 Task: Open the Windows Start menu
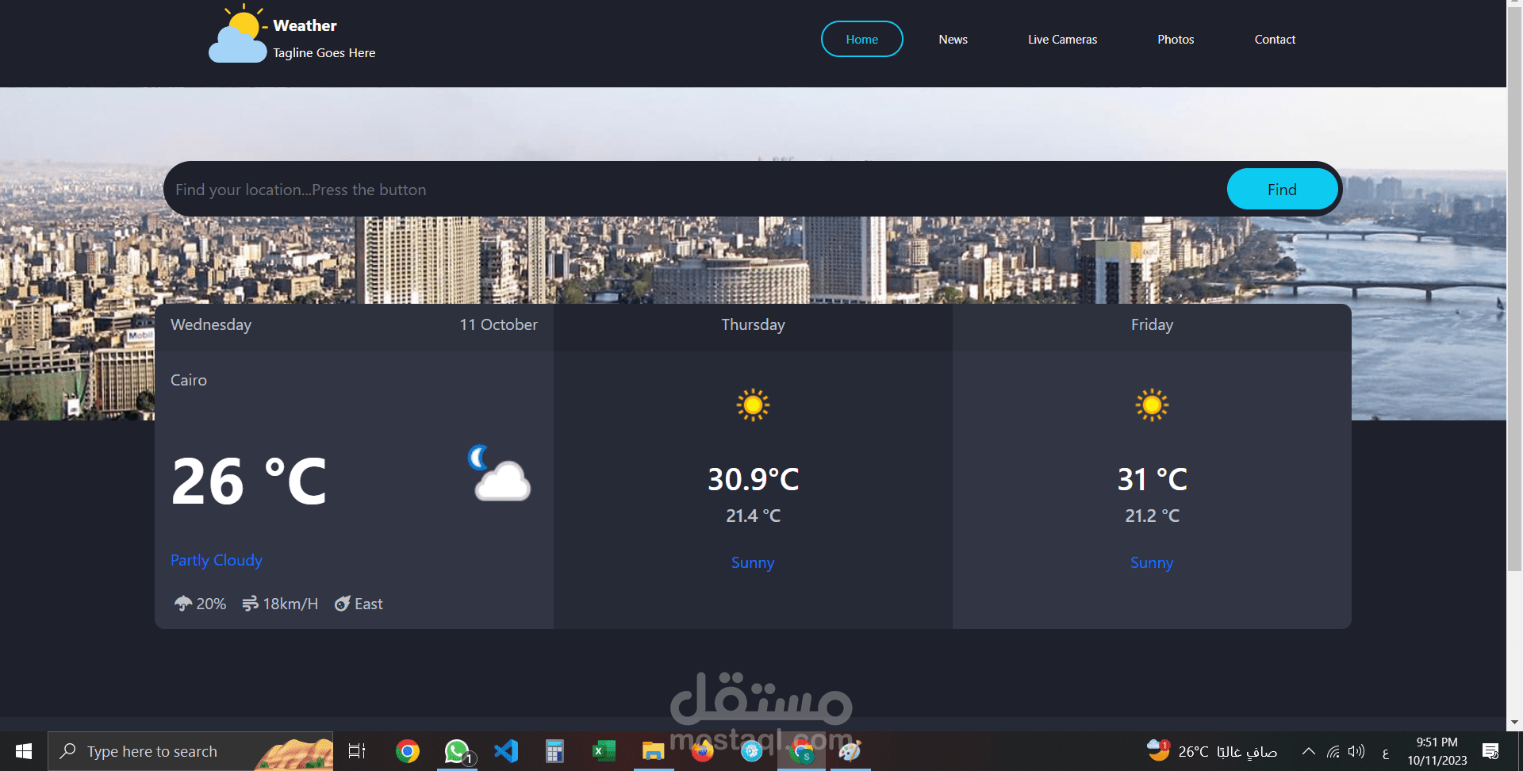click(24, 751)
